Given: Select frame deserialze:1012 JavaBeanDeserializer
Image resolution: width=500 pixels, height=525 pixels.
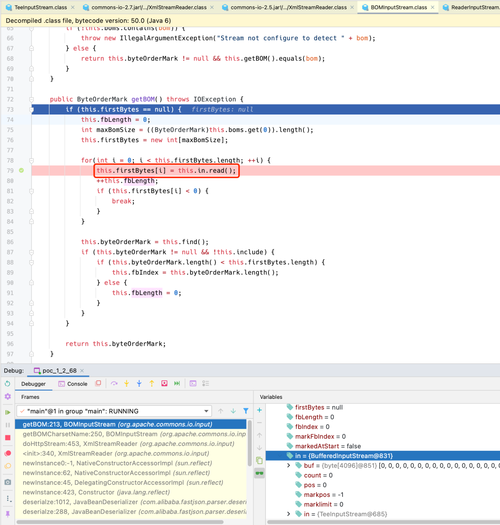Looking at the screenshot, I should pos(131,502).
